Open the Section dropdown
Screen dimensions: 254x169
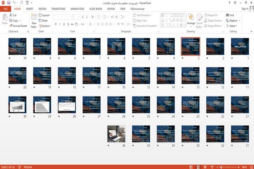click(x=45, y=26)
